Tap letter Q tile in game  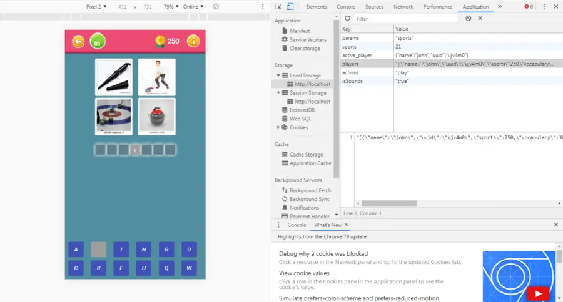[166, 268]
